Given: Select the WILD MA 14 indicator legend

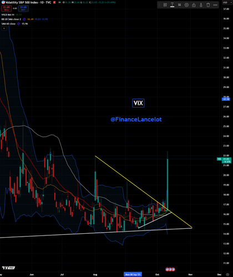Looking at the screenshot, I should click(8, 14).
